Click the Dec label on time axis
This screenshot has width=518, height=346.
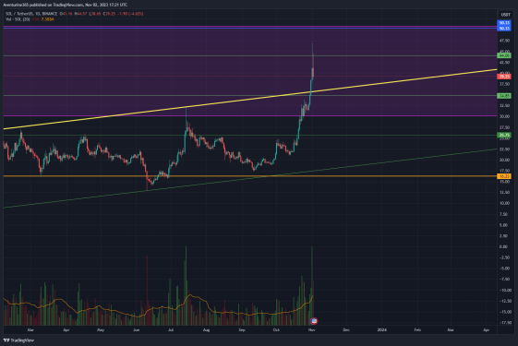click(x=346, y=329)
